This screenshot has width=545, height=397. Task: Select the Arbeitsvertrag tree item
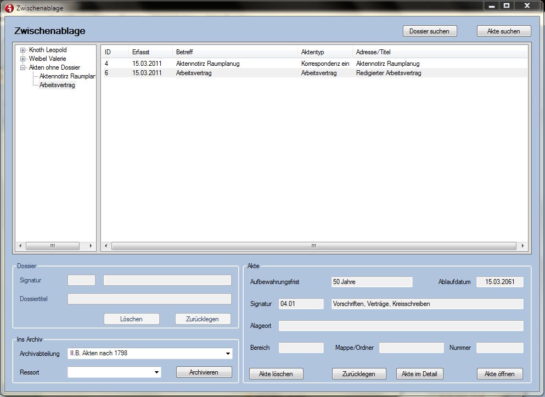point(57,86)
